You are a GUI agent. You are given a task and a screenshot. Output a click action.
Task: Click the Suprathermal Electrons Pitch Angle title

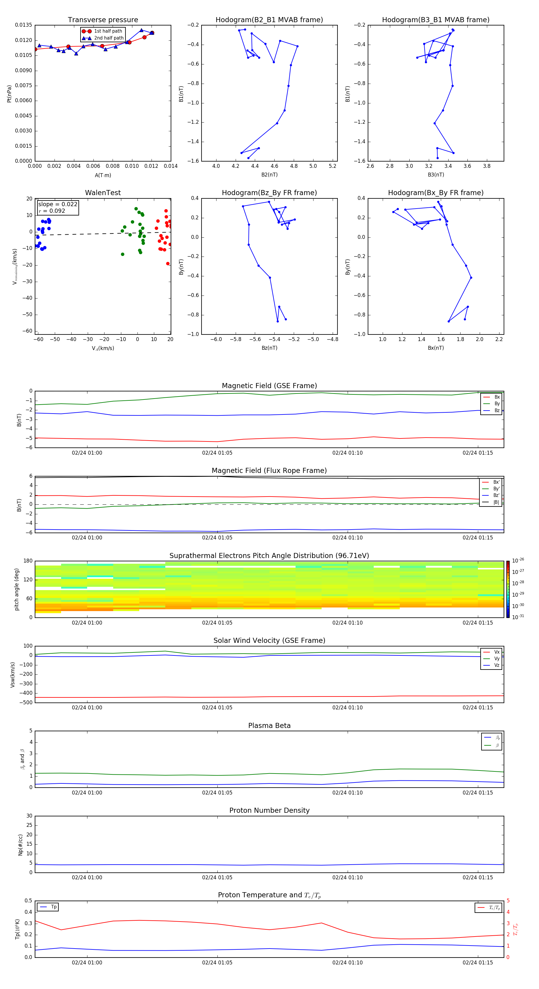269,556
